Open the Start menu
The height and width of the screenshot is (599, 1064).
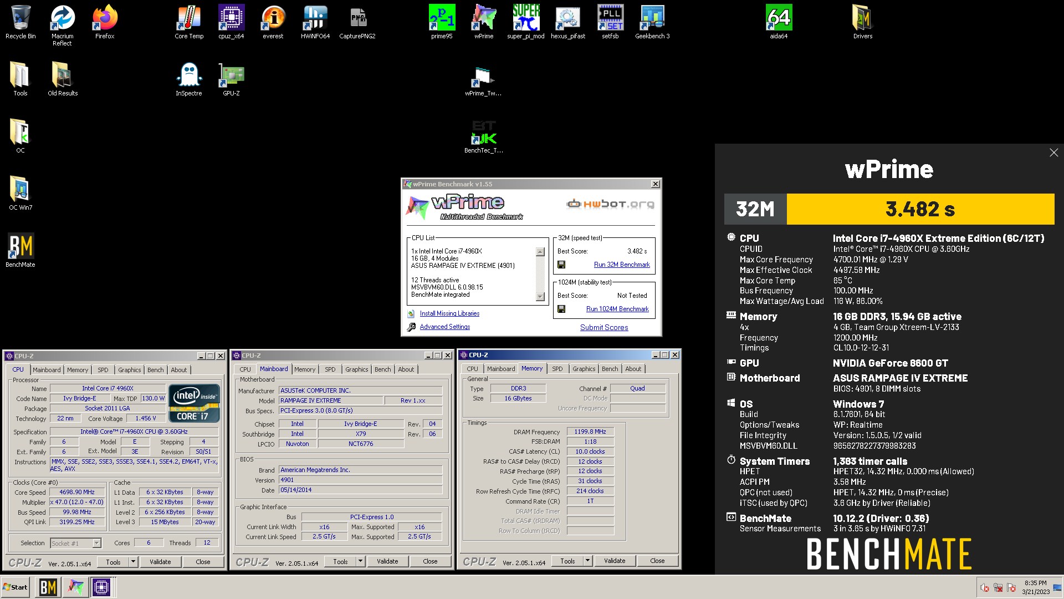point(16,587)
